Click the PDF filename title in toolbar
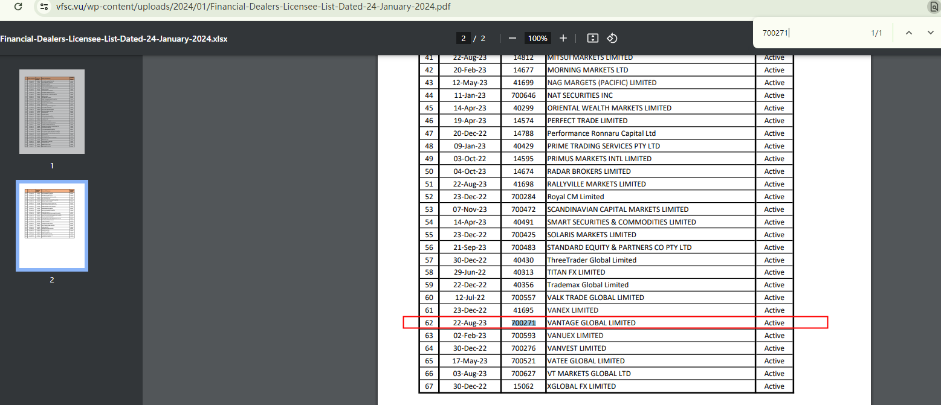 [114, 39]
